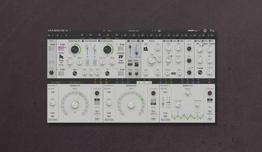Switch to the Voice tab
This screenshot has height=152, width=262.
point(57,82)
